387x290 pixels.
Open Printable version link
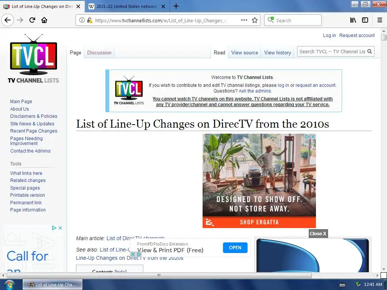point(27,195)
